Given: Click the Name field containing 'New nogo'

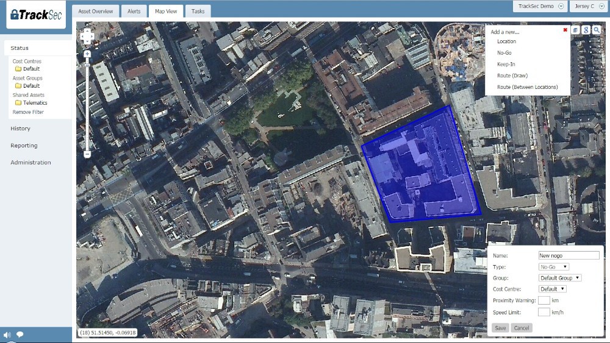Looking at the screenshot, I should click(x=569, y=255).
